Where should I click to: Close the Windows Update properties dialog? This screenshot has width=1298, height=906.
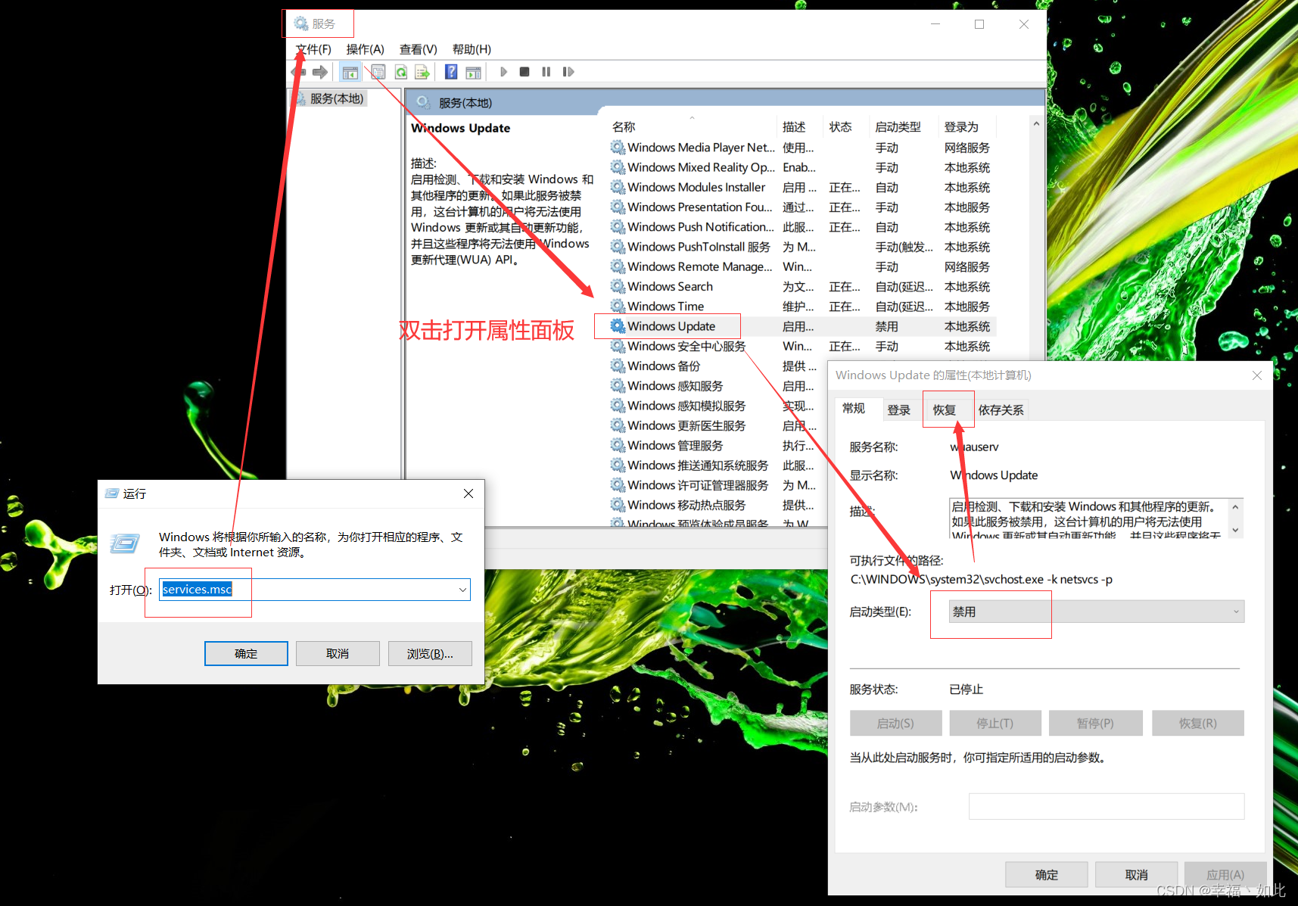pos(1257,375)
